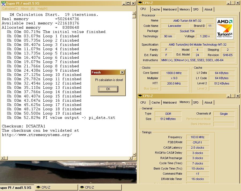241x191 pixels.
Task: Click the memory Type field DDR
Action: tap(168, 114)
